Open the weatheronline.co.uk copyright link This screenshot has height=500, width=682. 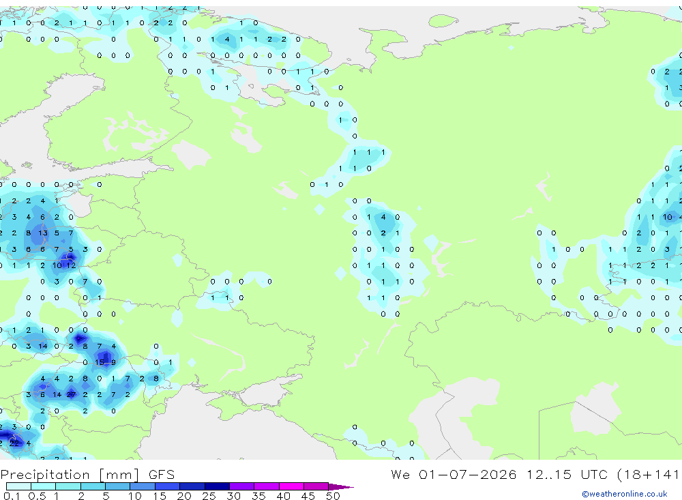click(625, 494)
